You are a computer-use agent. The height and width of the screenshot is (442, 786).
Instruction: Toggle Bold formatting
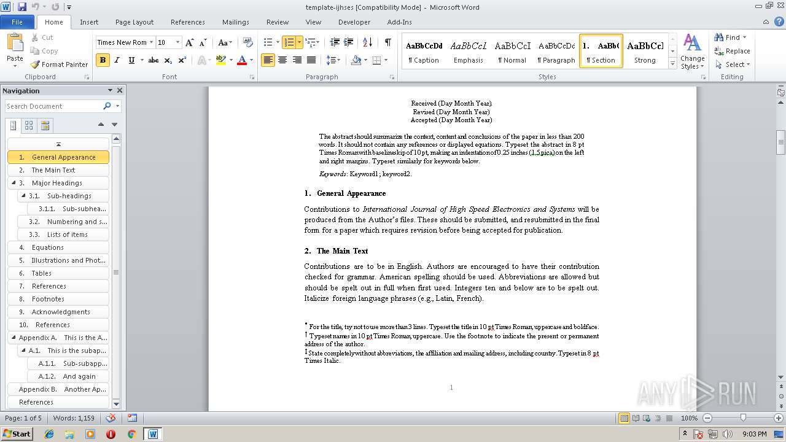click(103, 60)
